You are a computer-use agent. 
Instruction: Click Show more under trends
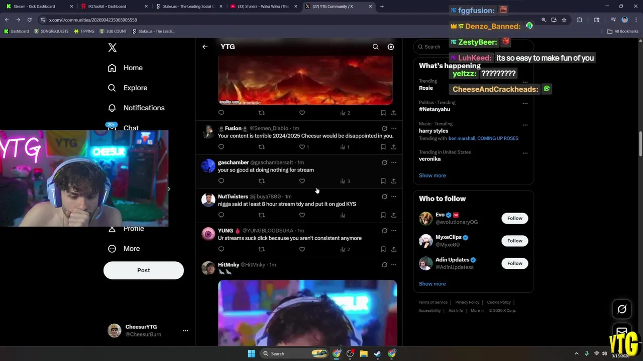(x=433, y=175)
